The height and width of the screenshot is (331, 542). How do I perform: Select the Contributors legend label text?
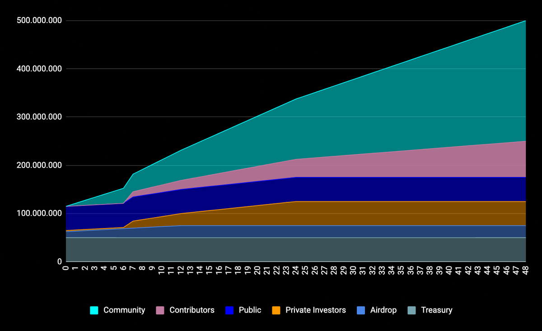[192, 310]
